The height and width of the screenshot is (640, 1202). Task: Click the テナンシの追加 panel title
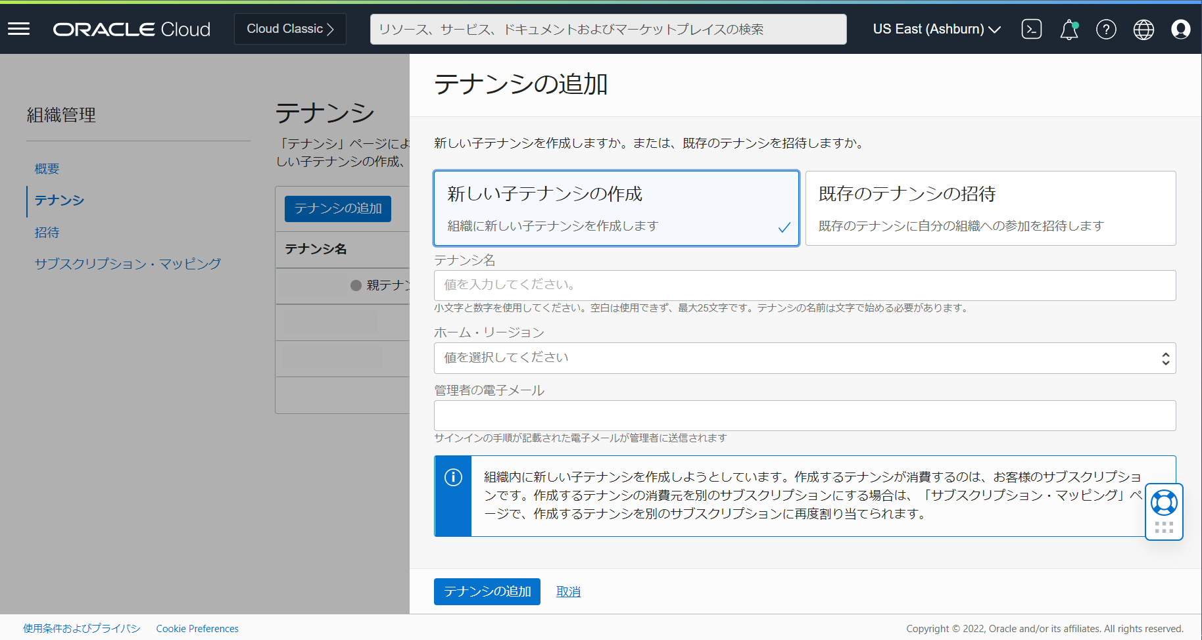point(521,85)
